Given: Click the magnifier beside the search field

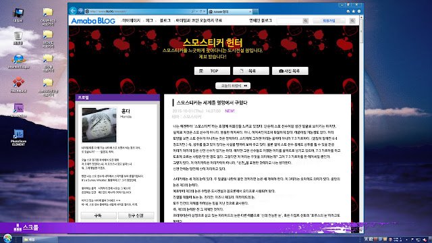Looking at the screenshot, I should click(305, 21).
